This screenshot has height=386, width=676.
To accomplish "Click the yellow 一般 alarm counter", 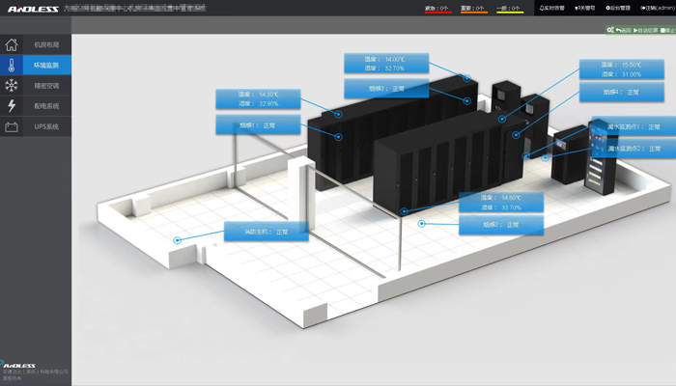I will [508, 9].
